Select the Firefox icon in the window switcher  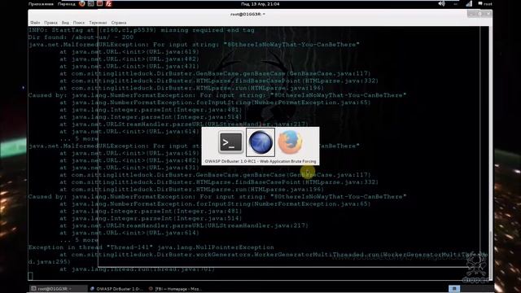(x=290, y=142)
